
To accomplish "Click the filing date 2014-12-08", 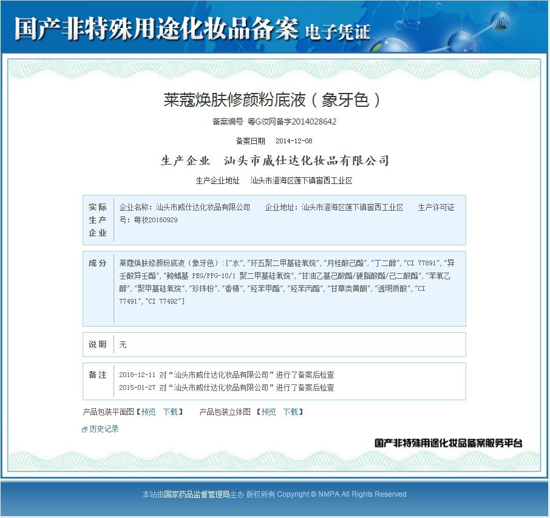I will [294, 141].
